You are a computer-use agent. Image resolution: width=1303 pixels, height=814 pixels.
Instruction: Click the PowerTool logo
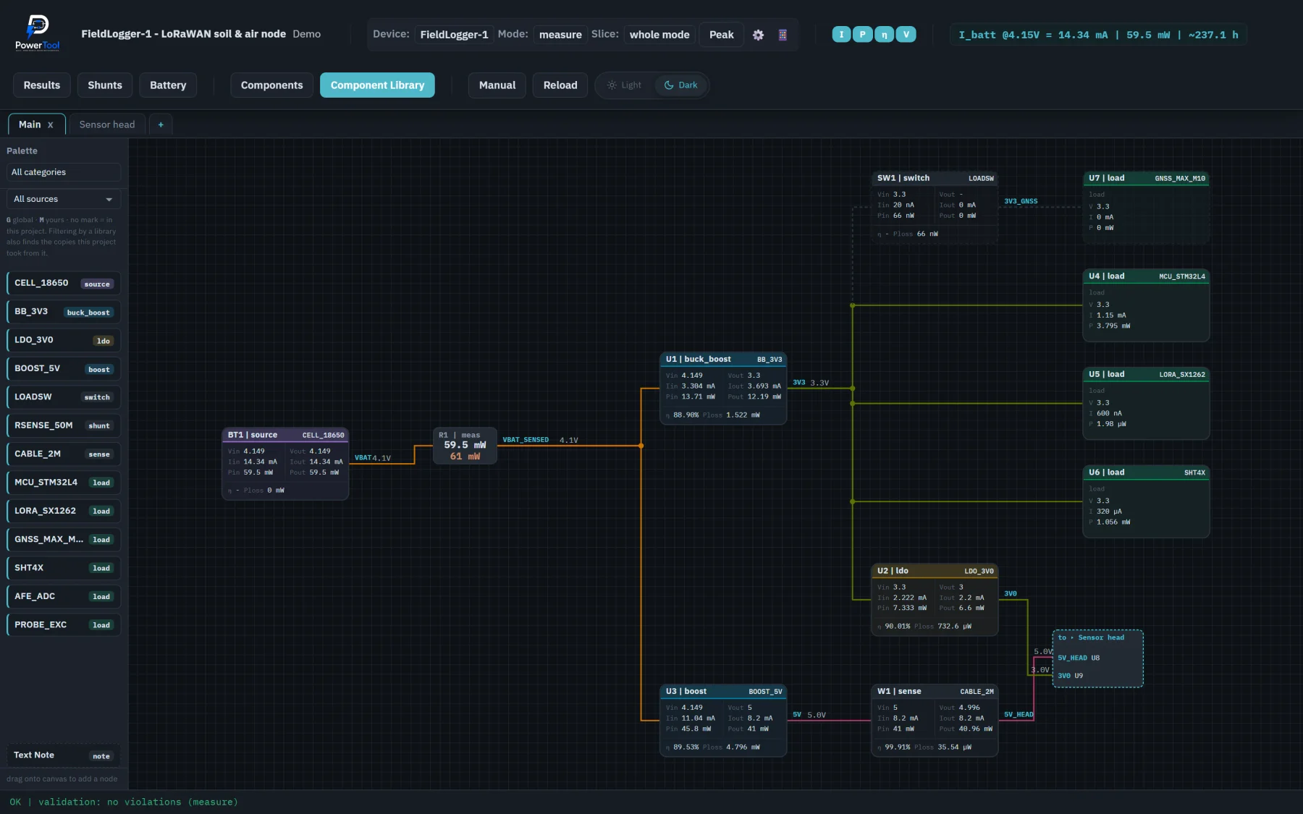38,33
